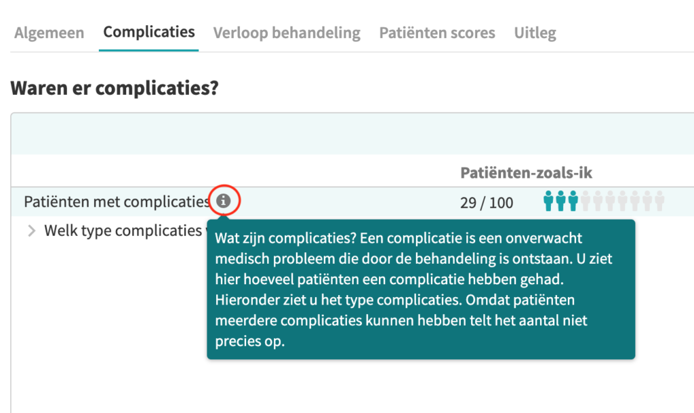Click the light blue table header band
The image size is (694, 413).
(x=352, y=134)
